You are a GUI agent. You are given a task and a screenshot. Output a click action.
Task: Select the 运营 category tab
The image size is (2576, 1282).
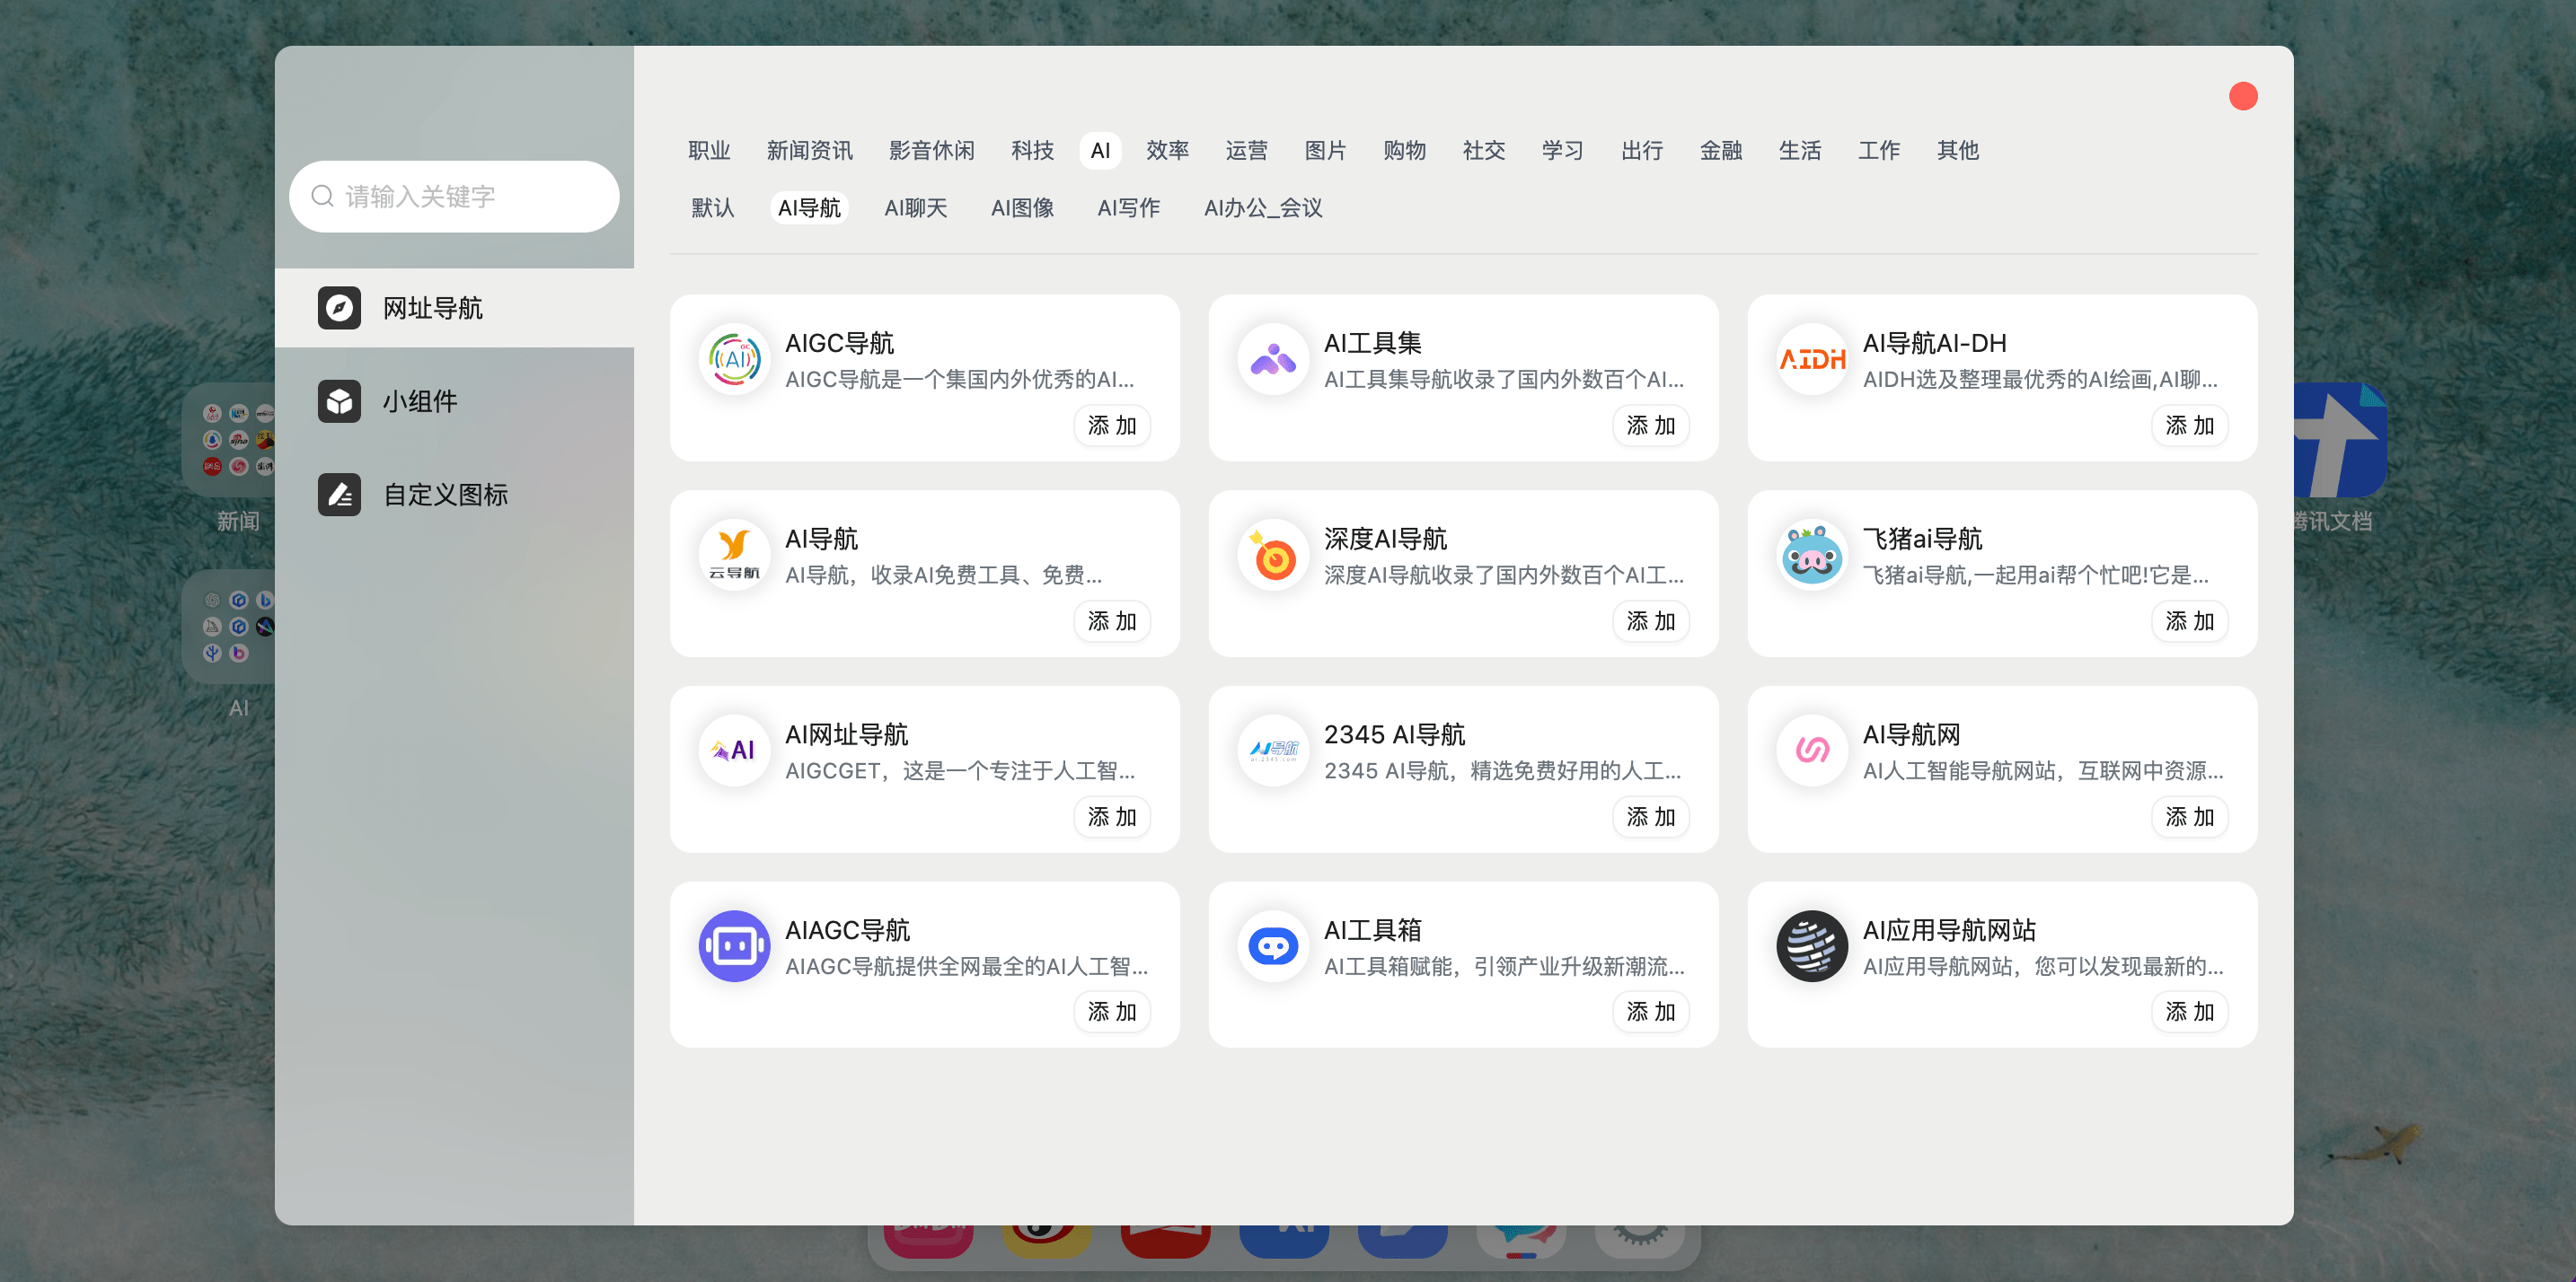tap(1246, 150)
